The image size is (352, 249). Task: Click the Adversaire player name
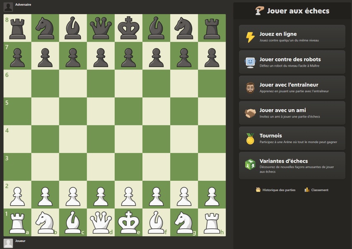pyautogui.click(x=23, y=5)
